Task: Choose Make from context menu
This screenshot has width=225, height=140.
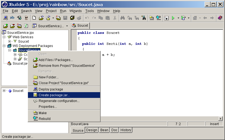Action: point(64,113)
